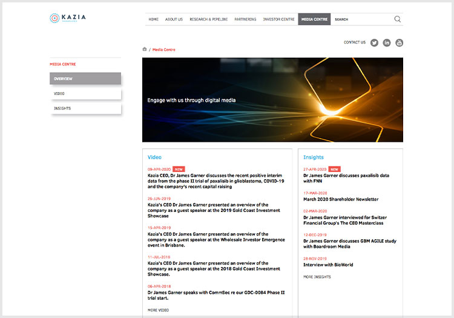Open the Investor Centre menu item

click(278, 19)
